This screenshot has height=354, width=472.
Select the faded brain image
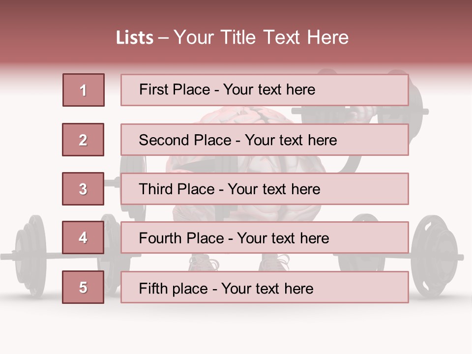tap(245, 163)
